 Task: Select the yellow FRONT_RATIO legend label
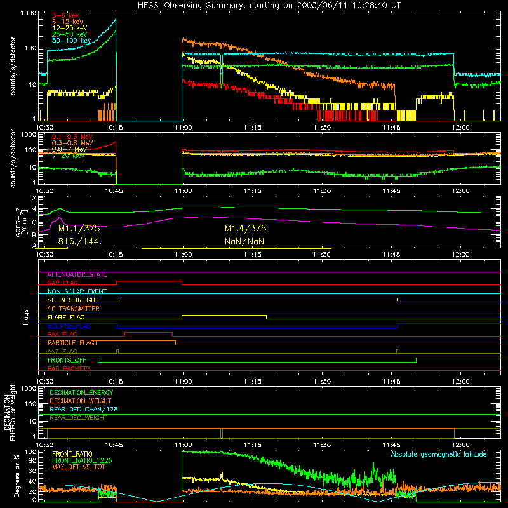pos(72,454)
